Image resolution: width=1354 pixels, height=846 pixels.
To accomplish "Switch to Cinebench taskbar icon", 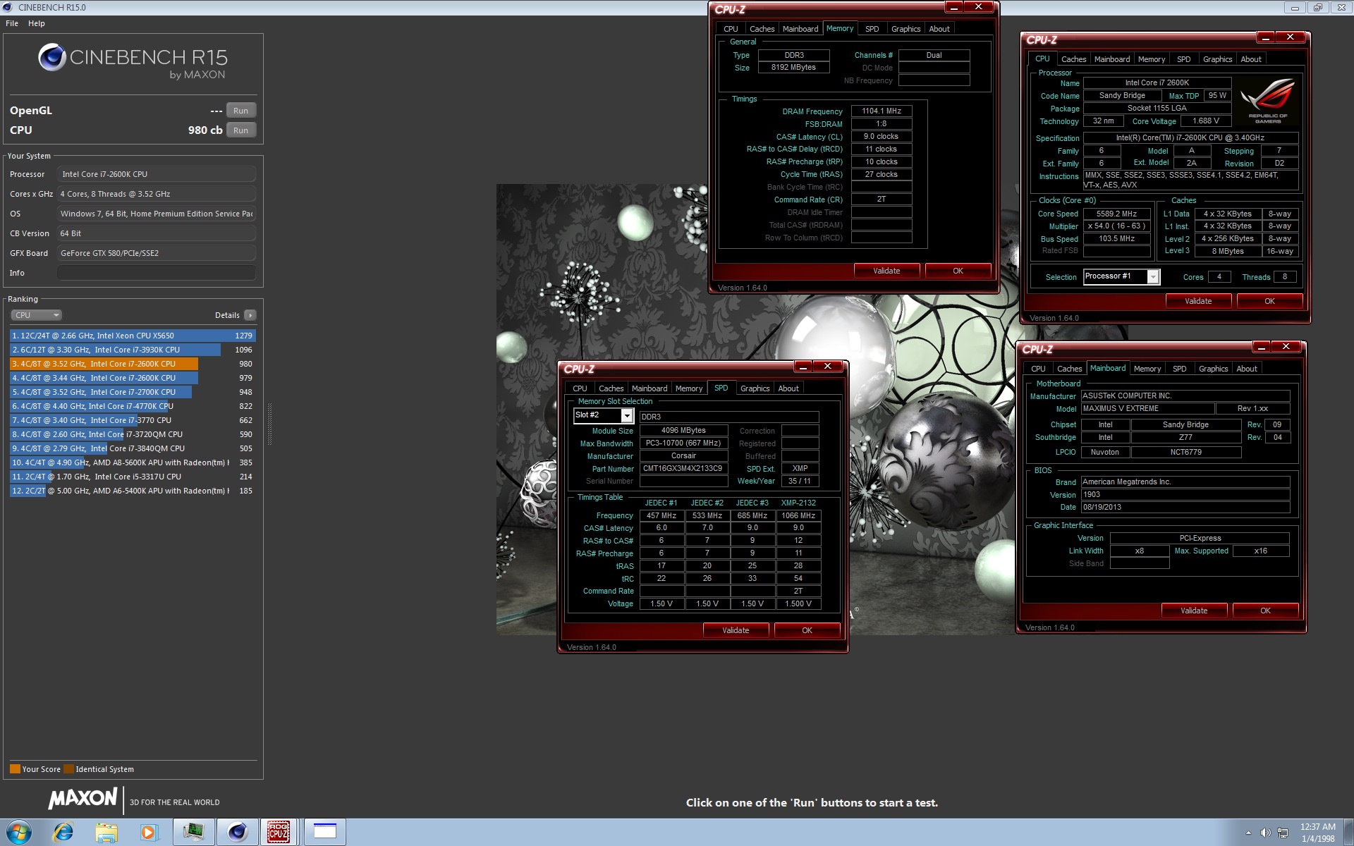I will 238,833.
